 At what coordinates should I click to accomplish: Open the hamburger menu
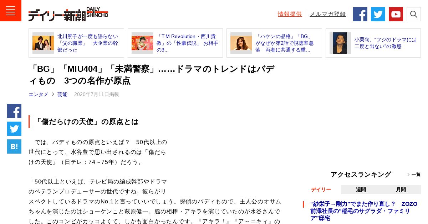[11, 11]
